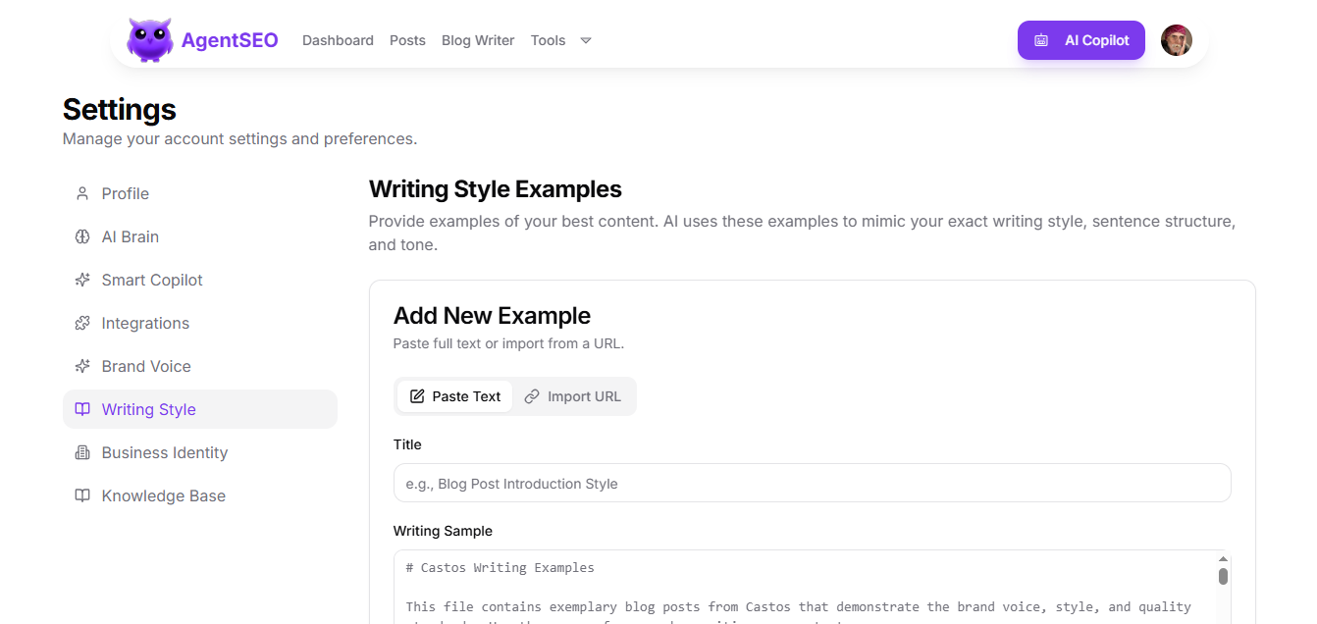This screenshot has width=1317, height=624.
Task: Click the Integrations puzzle icon
Action: pos(82,323)
